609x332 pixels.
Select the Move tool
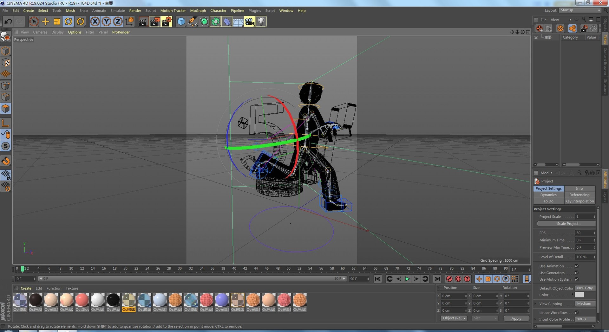[46, 22]
